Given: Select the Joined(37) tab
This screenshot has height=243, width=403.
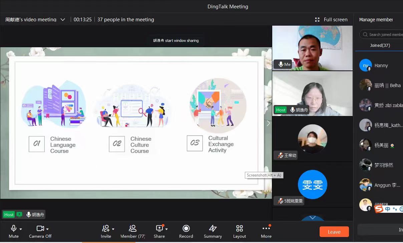Looking at the screenshot, I should [x=380, y=45].
